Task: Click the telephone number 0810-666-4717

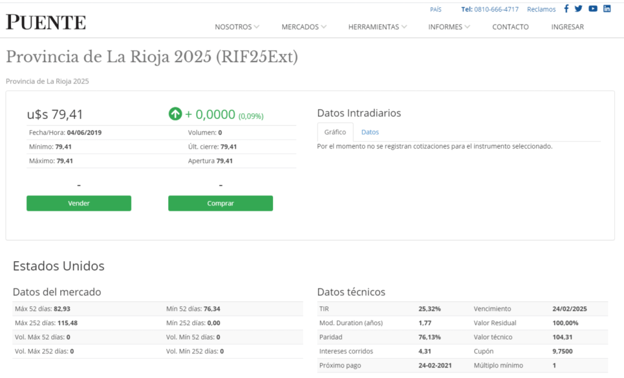Action: tap(496, 9)
